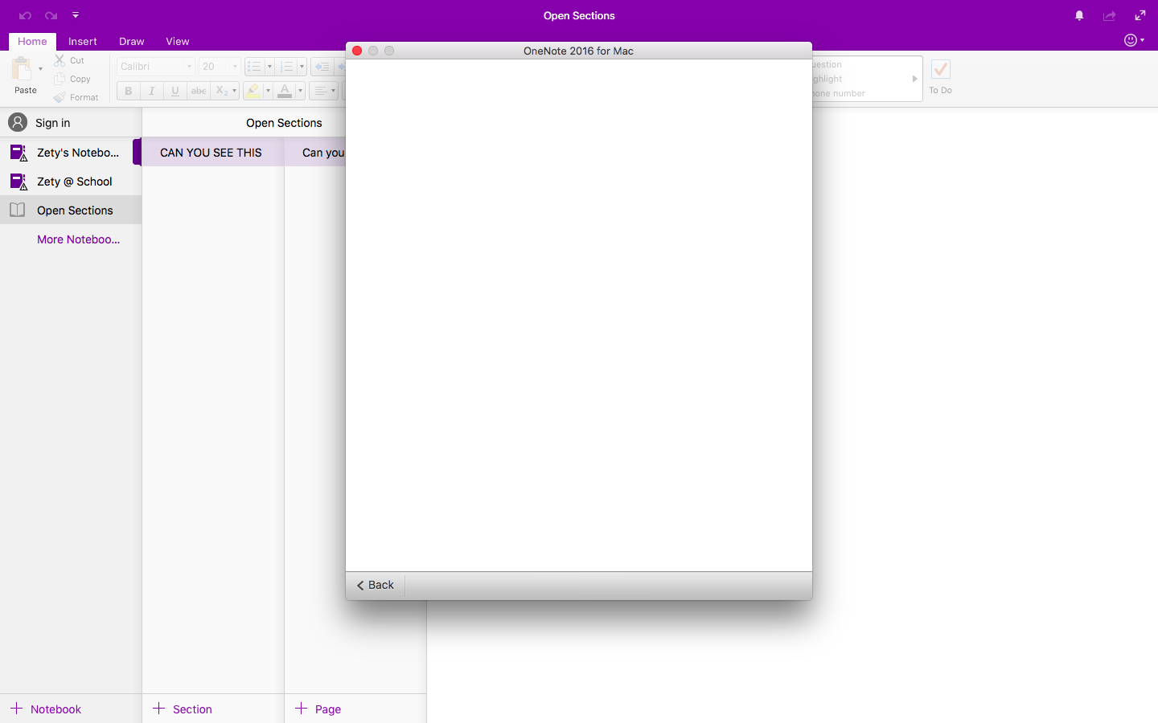
Task: Open the highlight color dropdown arrow
Action: 268,91
